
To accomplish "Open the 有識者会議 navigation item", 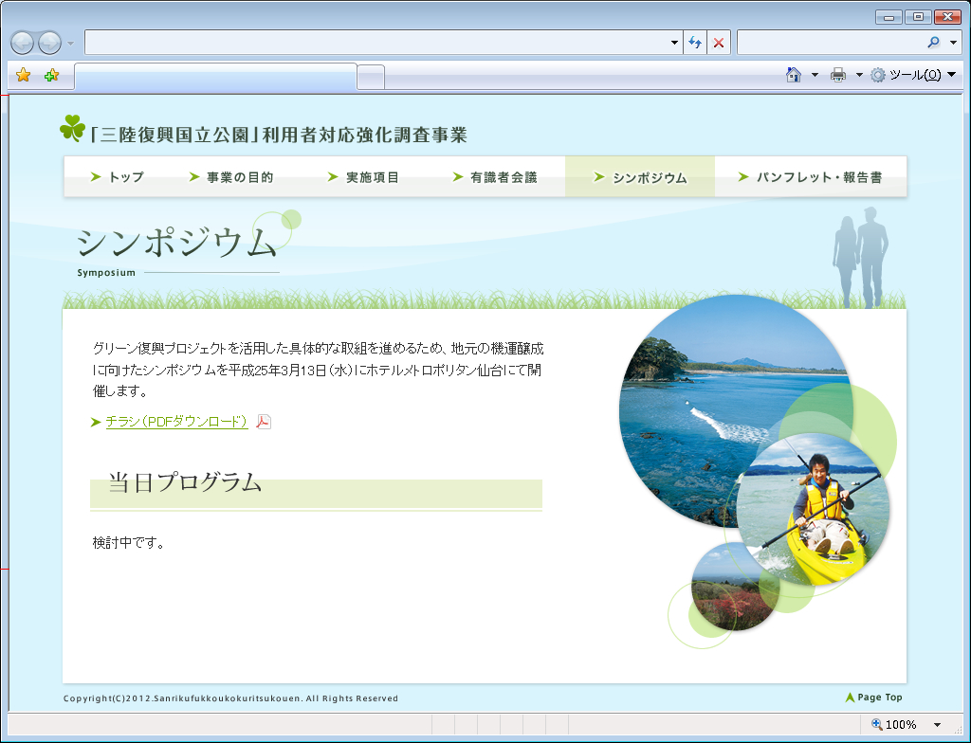I will 495,177.
